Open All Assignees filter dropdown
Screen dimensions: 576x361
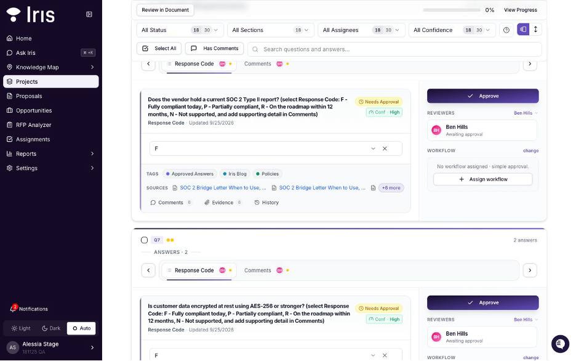coord(361,30)
